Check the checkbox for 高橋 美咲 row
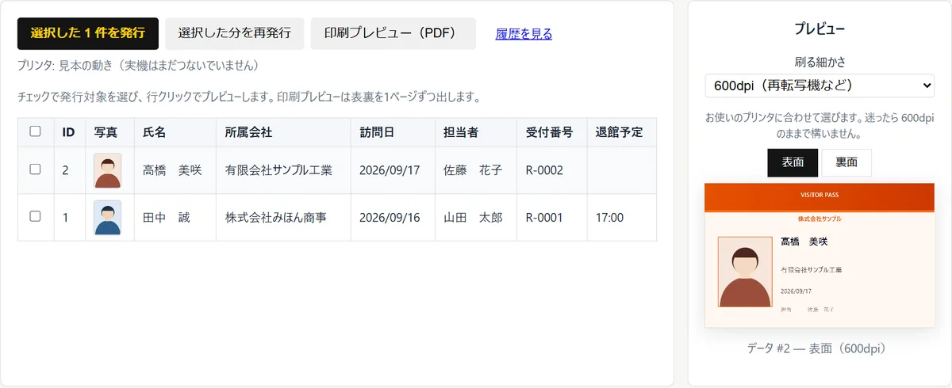Viewport: 952px width, 388px height. point(35,169)
